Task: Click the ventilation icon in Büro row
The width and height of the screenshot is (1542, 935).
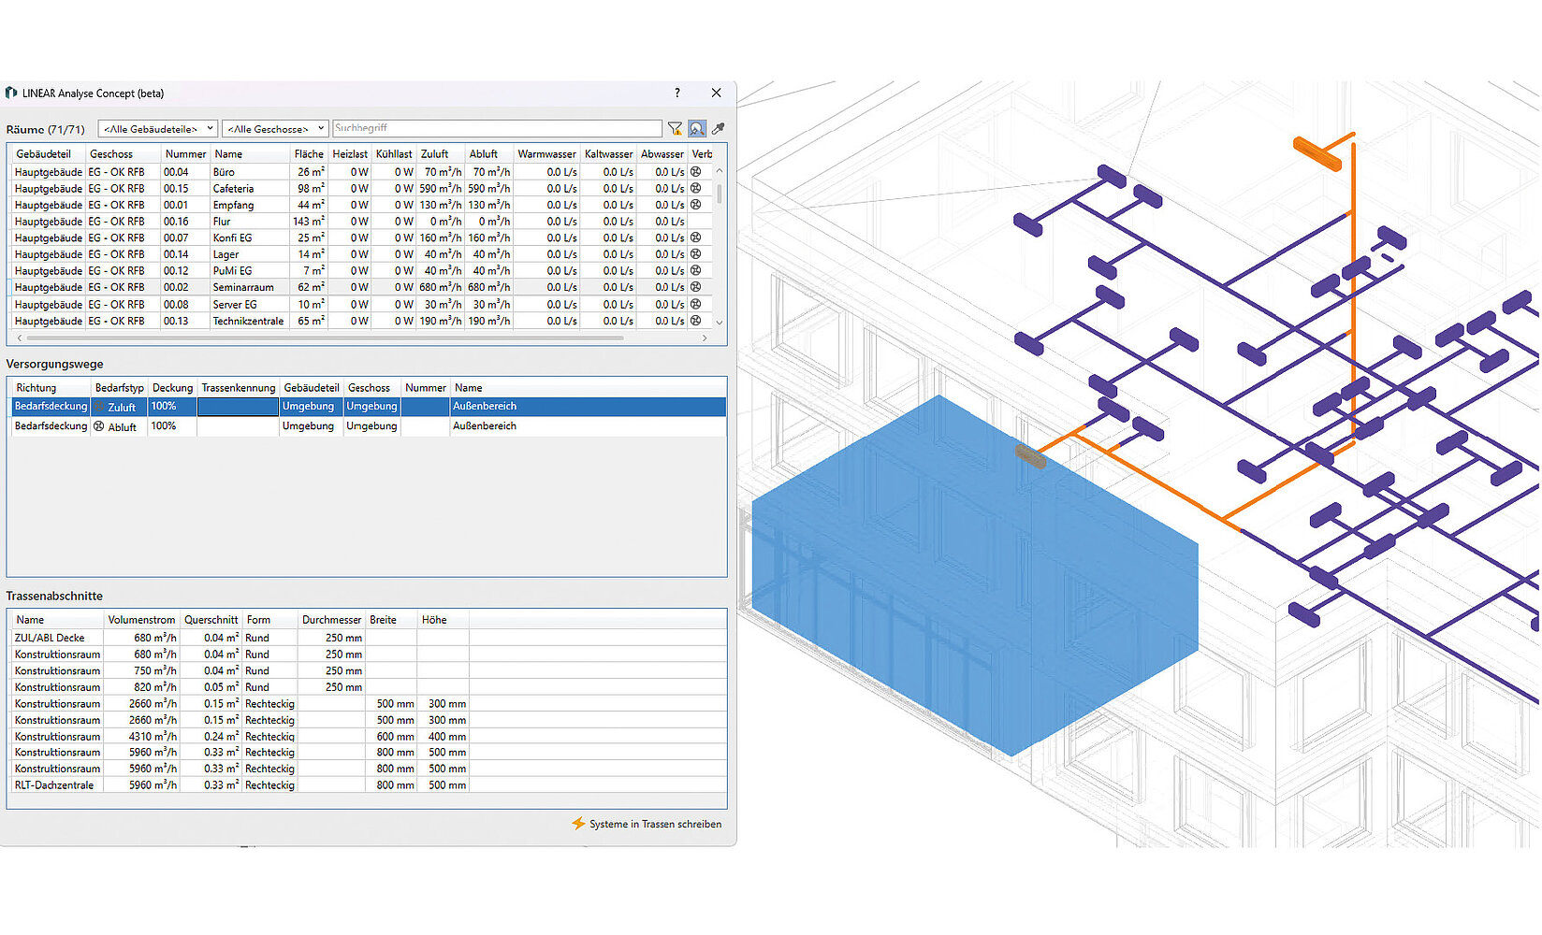Action: coord(696,172)
